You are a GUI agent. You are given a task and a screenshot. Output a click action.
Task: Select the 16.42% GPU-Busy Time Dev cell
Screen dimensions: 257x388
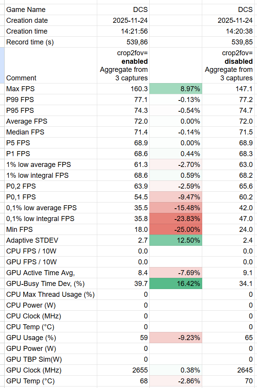point(176,284)
